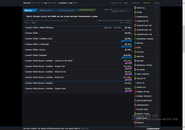Open the Deals tab
The width and height of the screenshot is (185, 130).
click(x=29, y=10)
